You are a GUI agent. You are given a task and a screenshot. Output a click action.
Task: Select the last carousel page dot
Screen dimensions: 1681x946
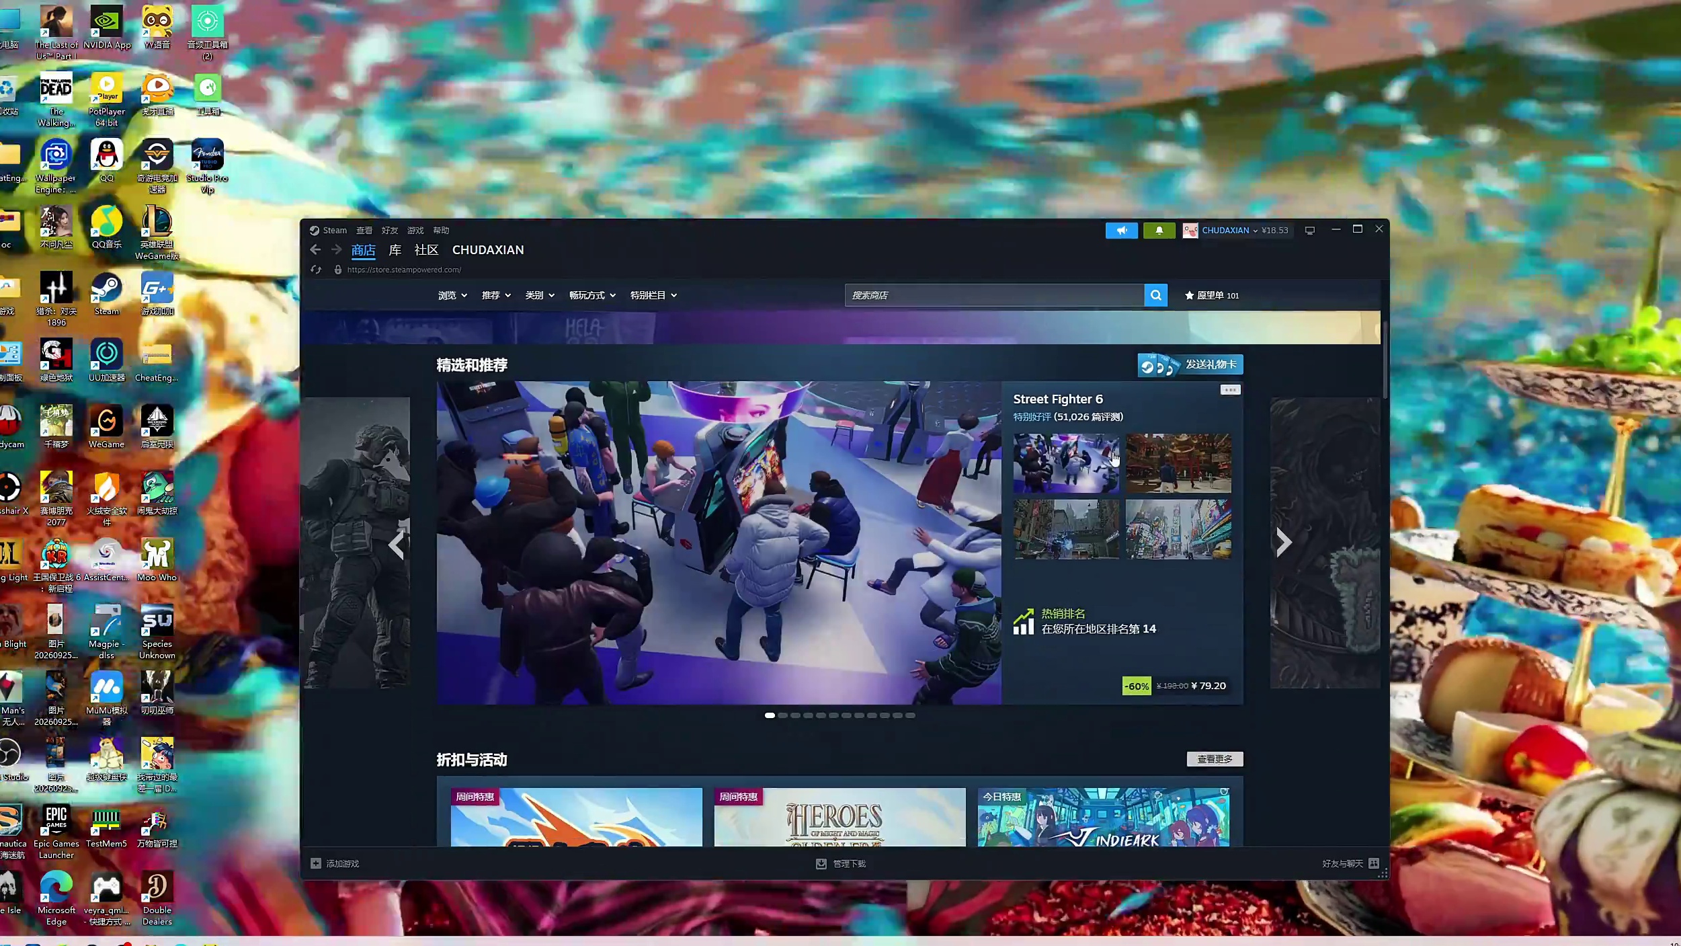(x=910, y=715)
